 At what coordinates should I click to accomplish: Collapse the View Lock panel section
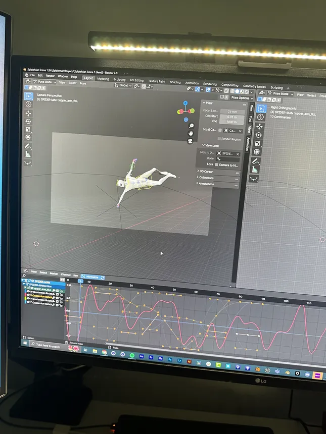click(210, 145)
